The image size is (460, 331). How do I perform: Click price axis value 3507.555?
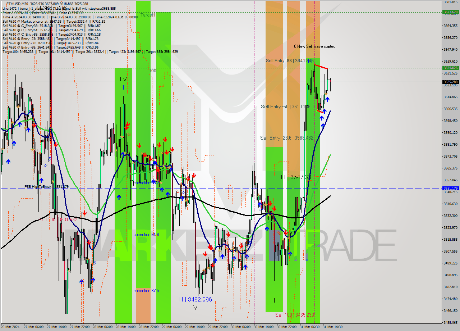(x=451, y=251)
